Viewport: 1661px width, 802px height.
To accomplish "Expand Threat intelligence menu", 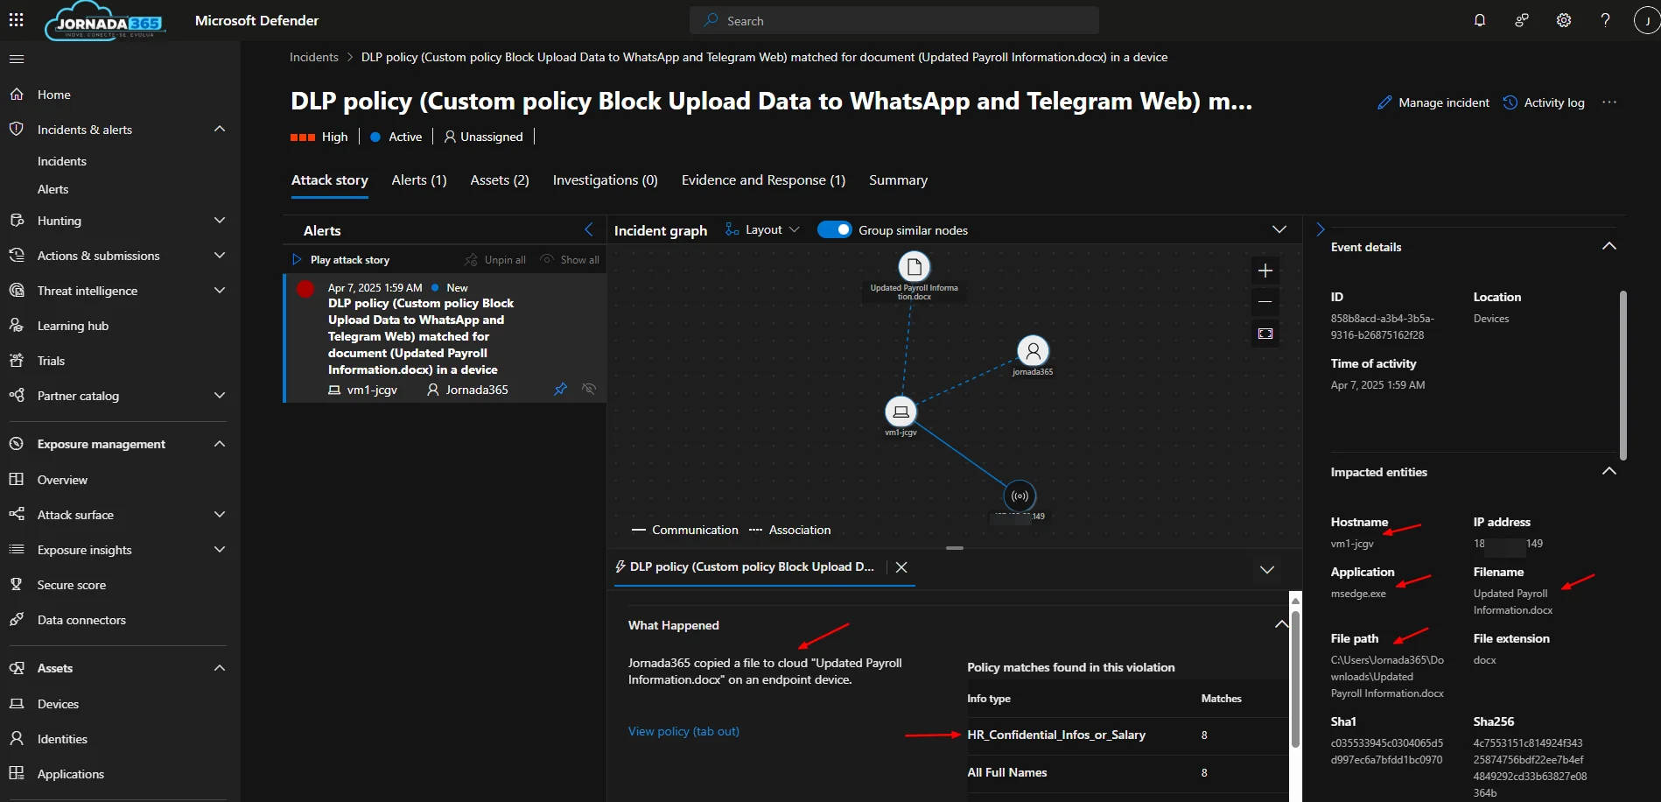I will pyautogui.click(x=220, y=291).
